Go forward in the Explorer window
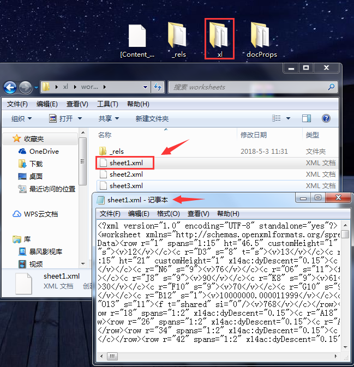Viewport: 354px width, 367px height. [25, 88]
